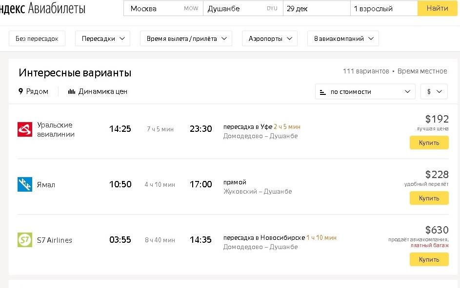Image resolution: width=460 pixels, height=288 pixels.
Task: Change currency using the $ dropdown
Action: pos(434,91)
